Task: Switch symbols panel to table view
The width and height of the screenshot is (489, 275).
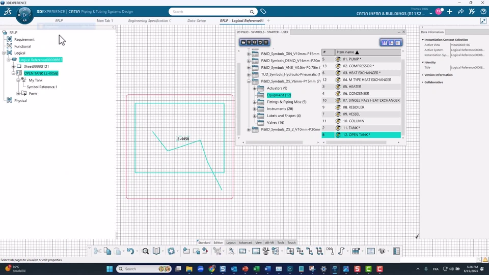Action: click(398, 43)
